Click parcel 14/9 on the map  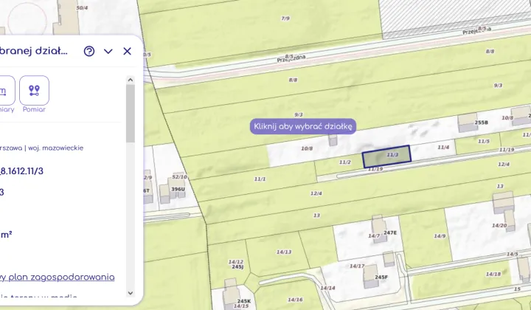coord(440,235)
